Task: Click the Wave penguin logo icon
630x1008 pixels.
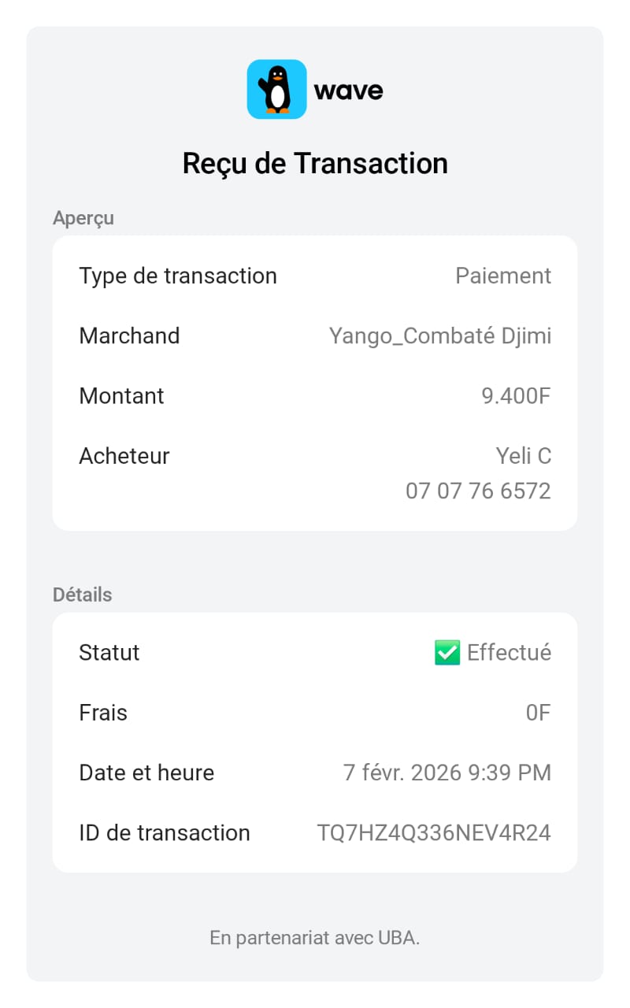Action: pyautogui.click(x=276, y=90)
